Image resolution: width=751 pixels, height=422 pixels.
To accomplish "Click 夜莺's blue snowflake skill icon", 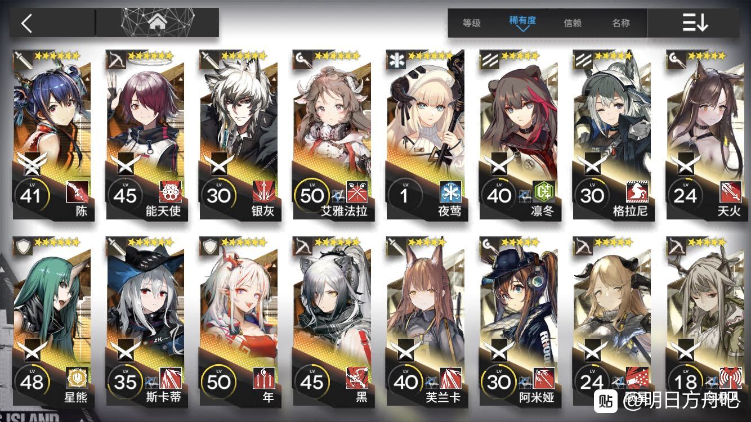I will point(451,192).
